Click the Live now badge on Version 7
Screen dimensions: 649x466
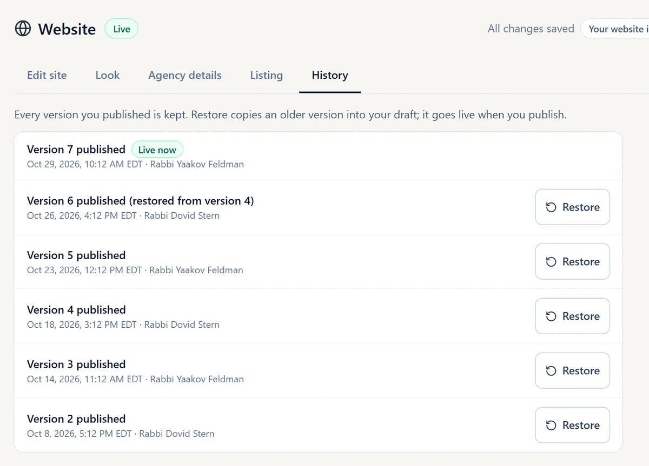pos(157,150)
